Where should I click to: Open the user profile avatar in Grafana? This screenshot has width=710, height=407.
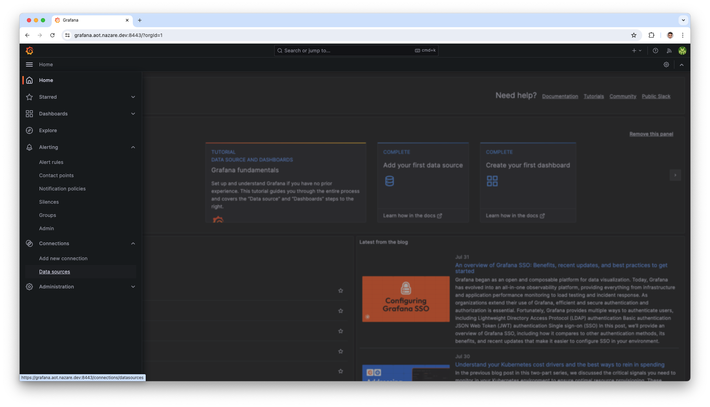(x=682, y=51)
